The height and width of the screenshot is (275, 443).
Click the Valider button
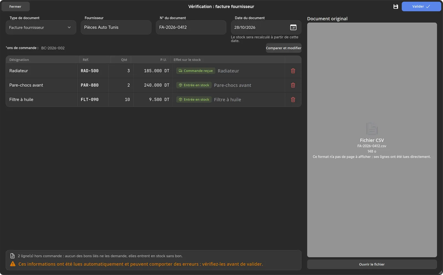[421, 6]
